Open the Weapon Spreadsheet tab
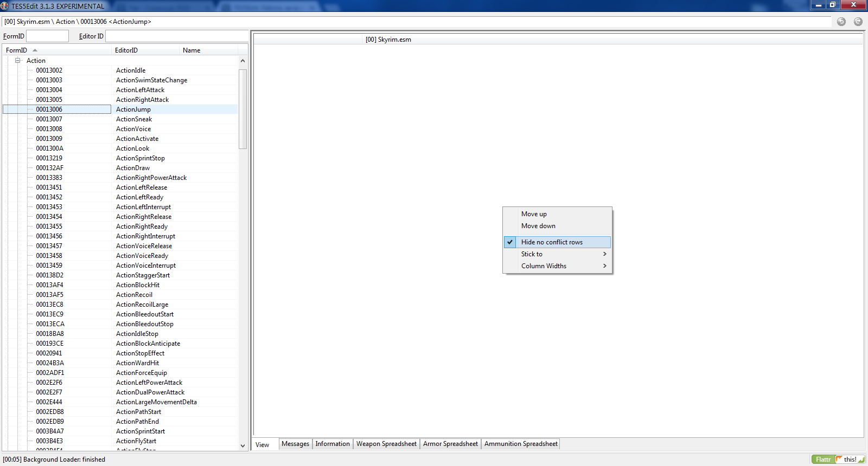The width and height of the screenshot is (868, 466). (386, 444)
